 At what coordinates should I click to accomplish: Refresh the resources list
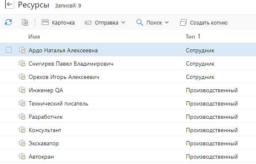click(8, 22)
